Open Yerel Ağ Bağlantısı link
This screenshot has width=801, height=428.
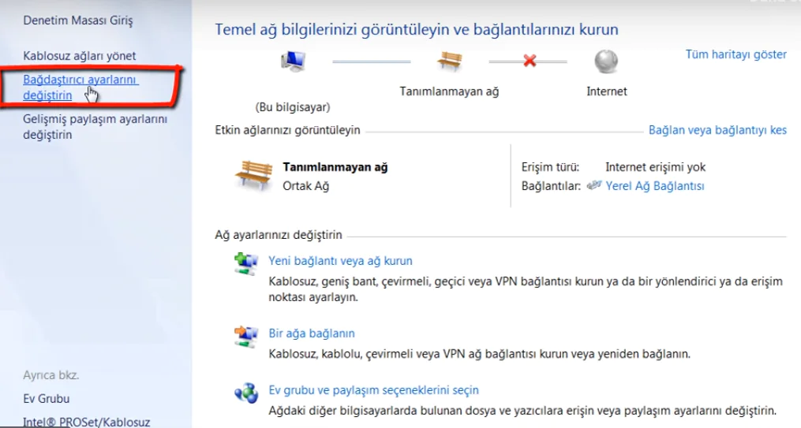[655, 186]
